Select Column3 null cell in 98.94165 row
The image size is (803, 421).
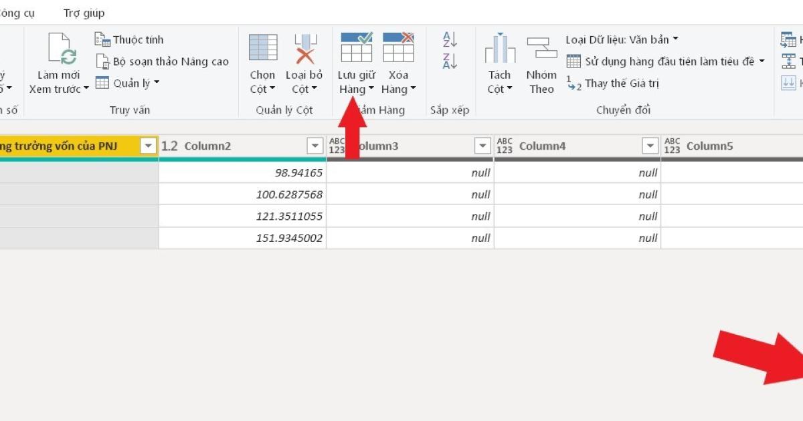click(x=410, y=172)
